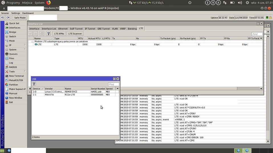Open the Manual
This screenshot has width=273, height=153.
13,94
